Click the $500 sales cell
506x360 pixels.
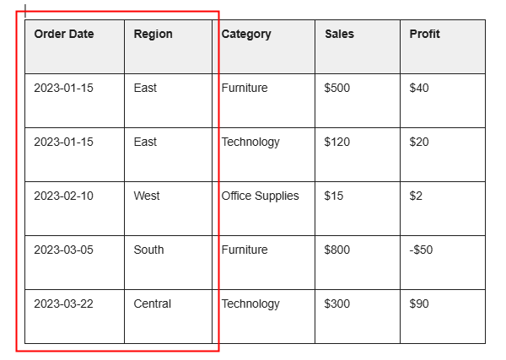pos(336,89)
